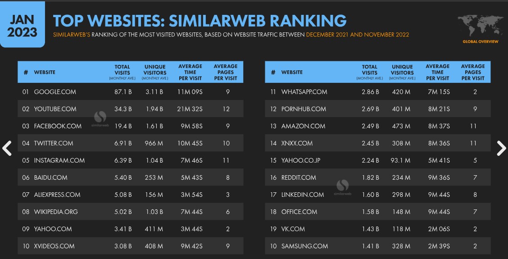Select the GOOGLE.COM row name
The width and height of the screenshot is (508, 259).
[x=55, y=92]
